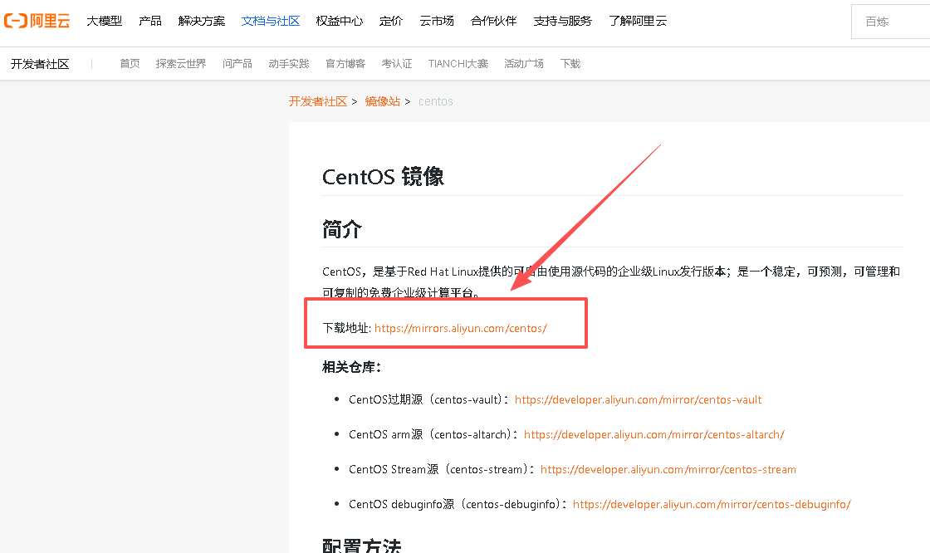Open 支持与服务 menu
This screenshot has height=553, width=930.
pos(562,21)
